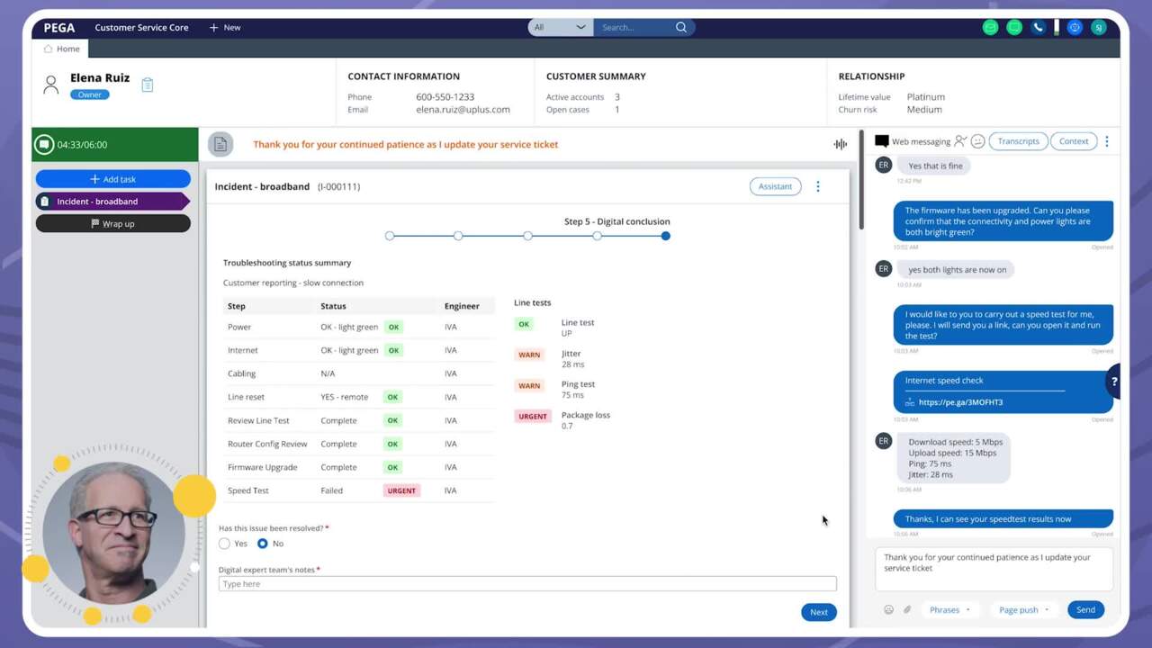Click the Step 5 progress circle

click(x=665, y=236)
